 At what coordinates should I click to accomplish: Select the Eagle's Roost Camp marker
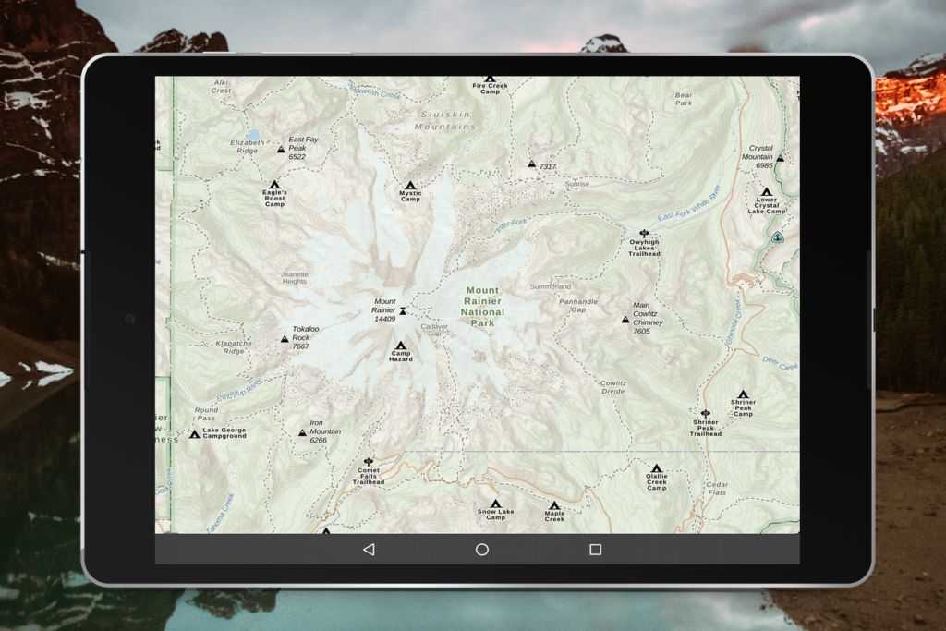pyautogui.click(x=274, y=184)
